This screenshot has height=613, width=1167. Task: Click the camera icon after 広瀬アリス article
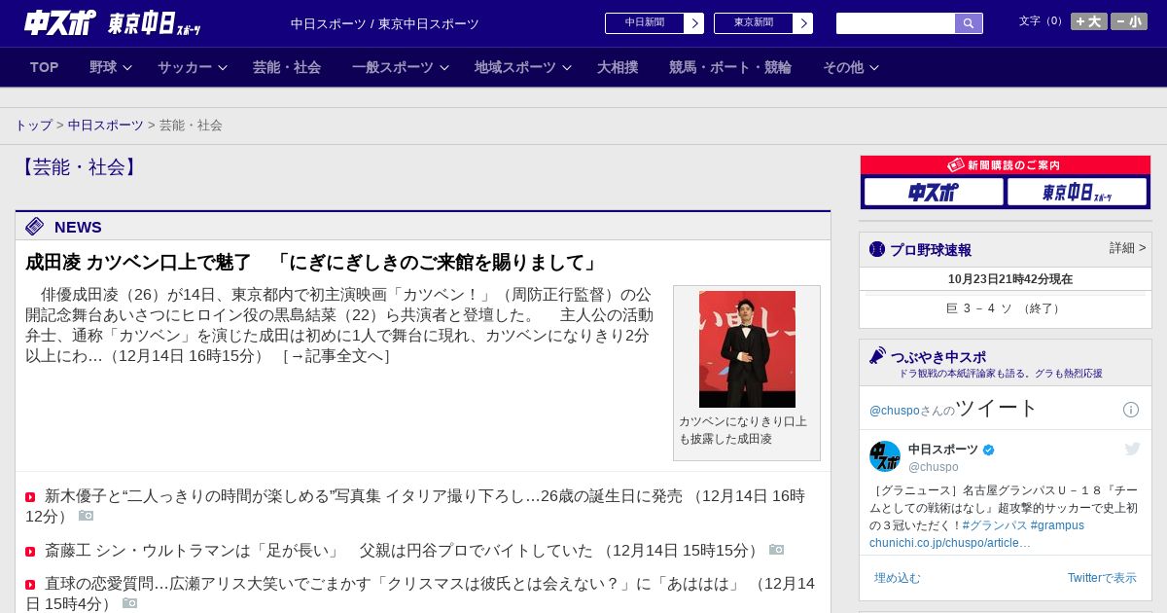[x=130, y=603]
